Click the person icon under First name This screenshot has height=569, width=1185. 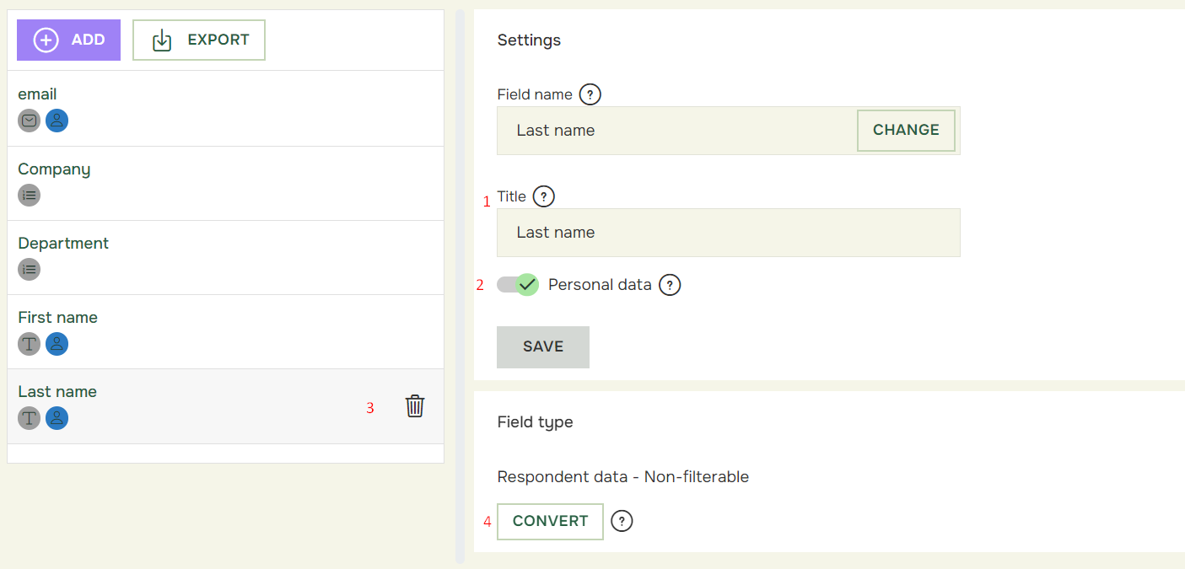(x=57, y=344)
